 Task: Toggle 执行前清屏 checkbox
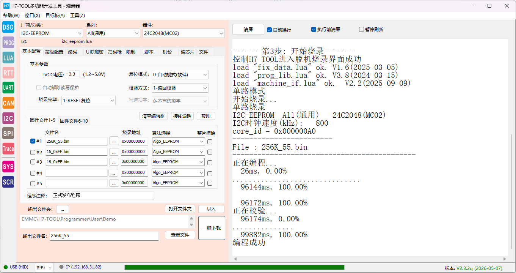pos(314,29)
